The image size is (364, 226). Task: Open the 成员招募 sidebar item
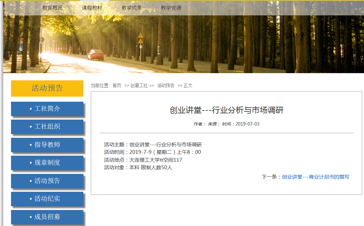(47, 217)
